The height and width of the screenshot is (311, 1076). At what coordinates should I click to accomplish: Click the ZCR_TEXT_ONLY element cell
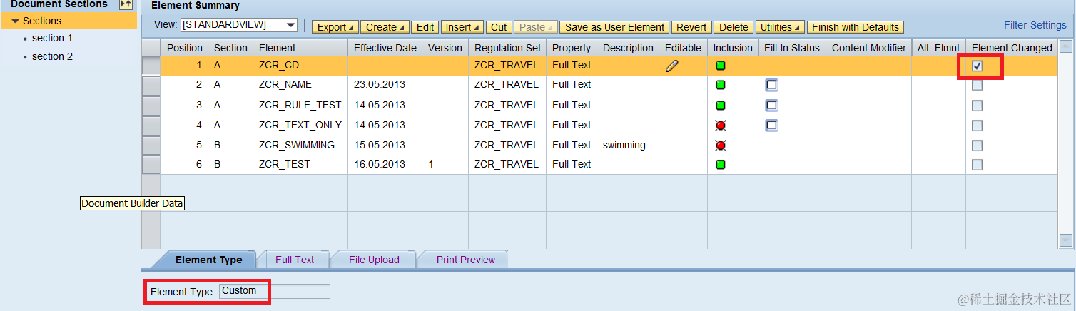300,125
